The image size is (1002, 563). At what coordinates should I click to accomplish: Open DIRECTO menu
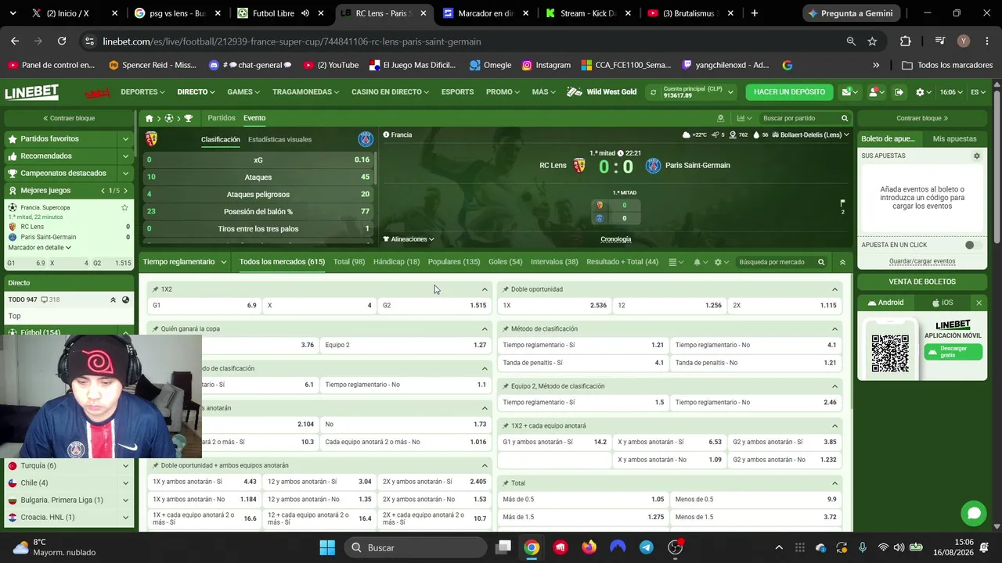196,92
